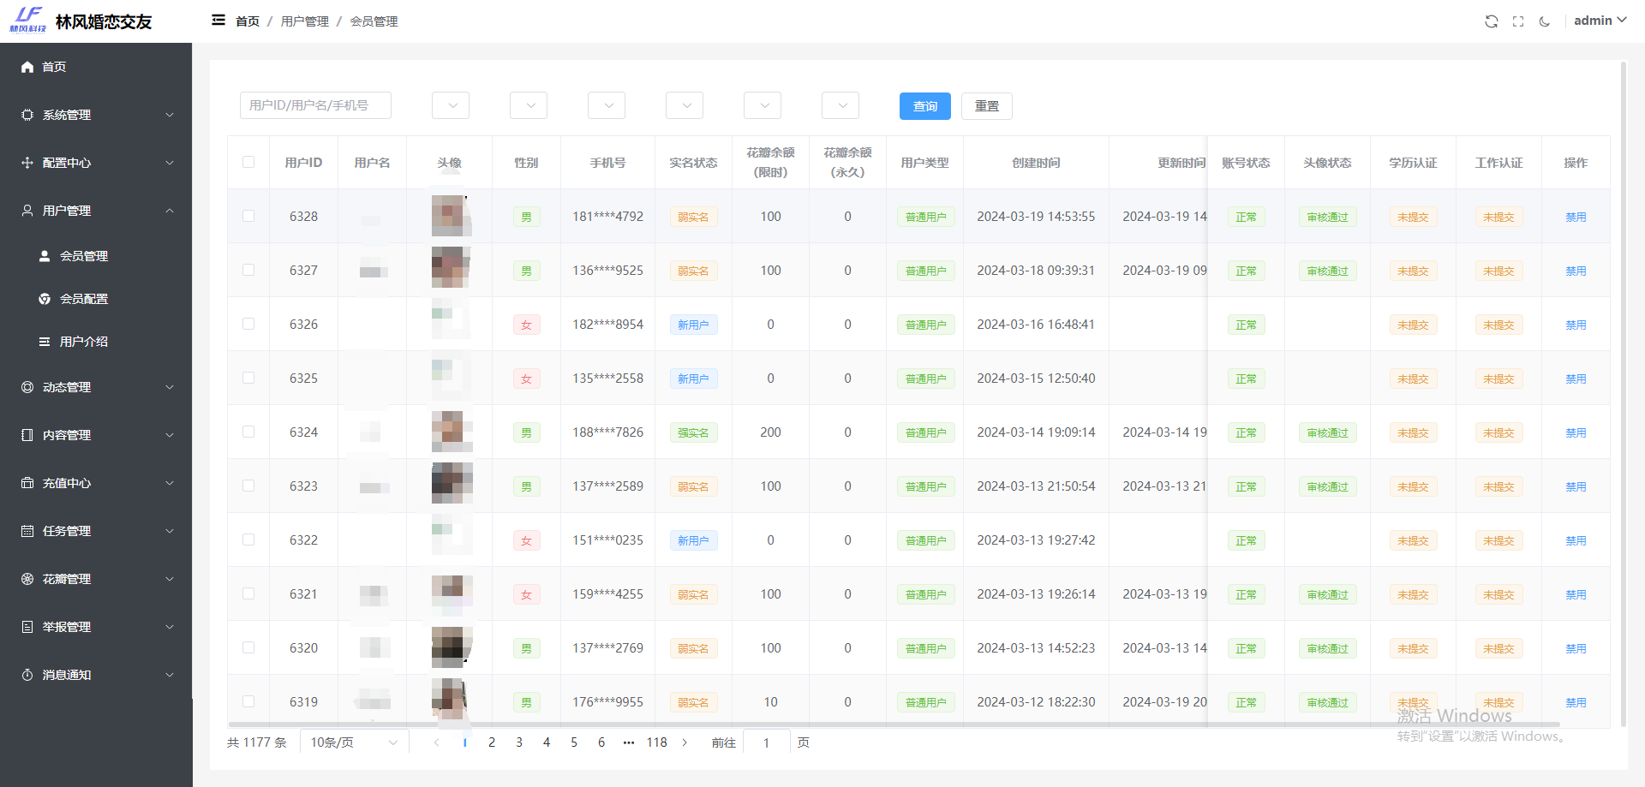
Task: Click the refresh icon in top right corner
Action: 1492,21
